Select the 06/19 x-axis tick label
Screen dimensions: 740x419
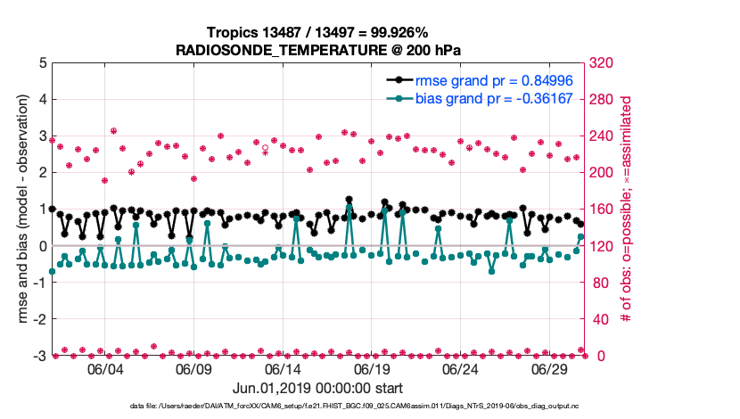coord(372,369)
